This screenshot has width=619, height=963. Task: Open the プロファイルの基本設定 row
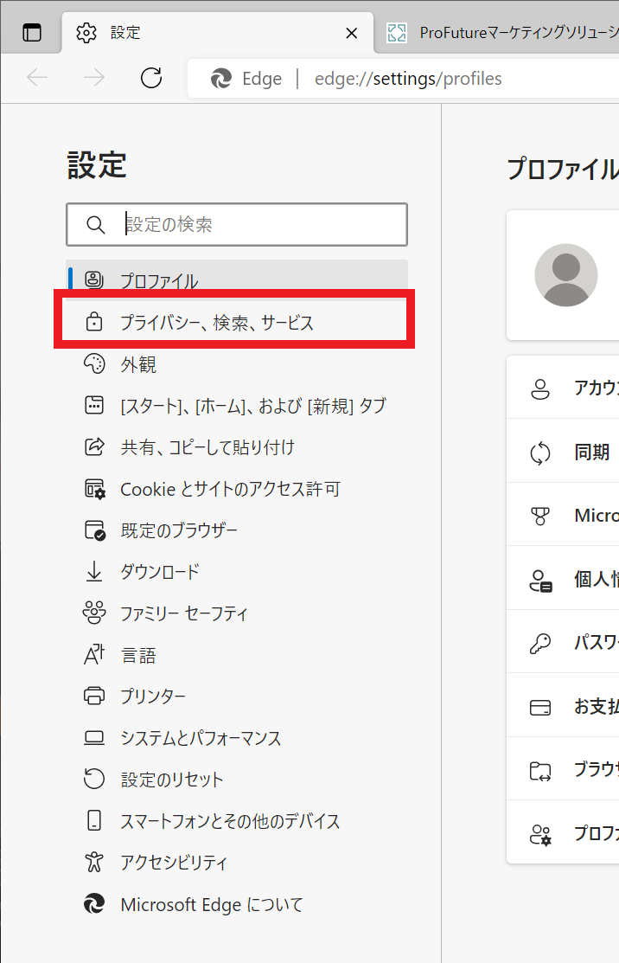pos(563,832)
